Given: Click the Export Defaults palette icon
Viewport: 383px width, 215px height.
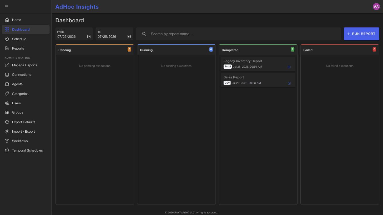Looking at the screenshot, I should pyautogui.click(x=7, y=122).
